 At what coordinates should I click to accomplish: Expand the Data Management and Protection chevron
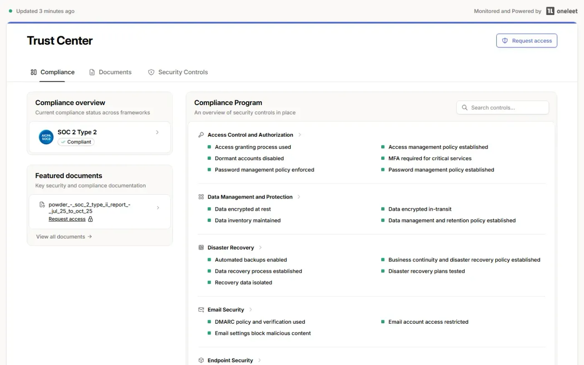click(x=299, y=197)
